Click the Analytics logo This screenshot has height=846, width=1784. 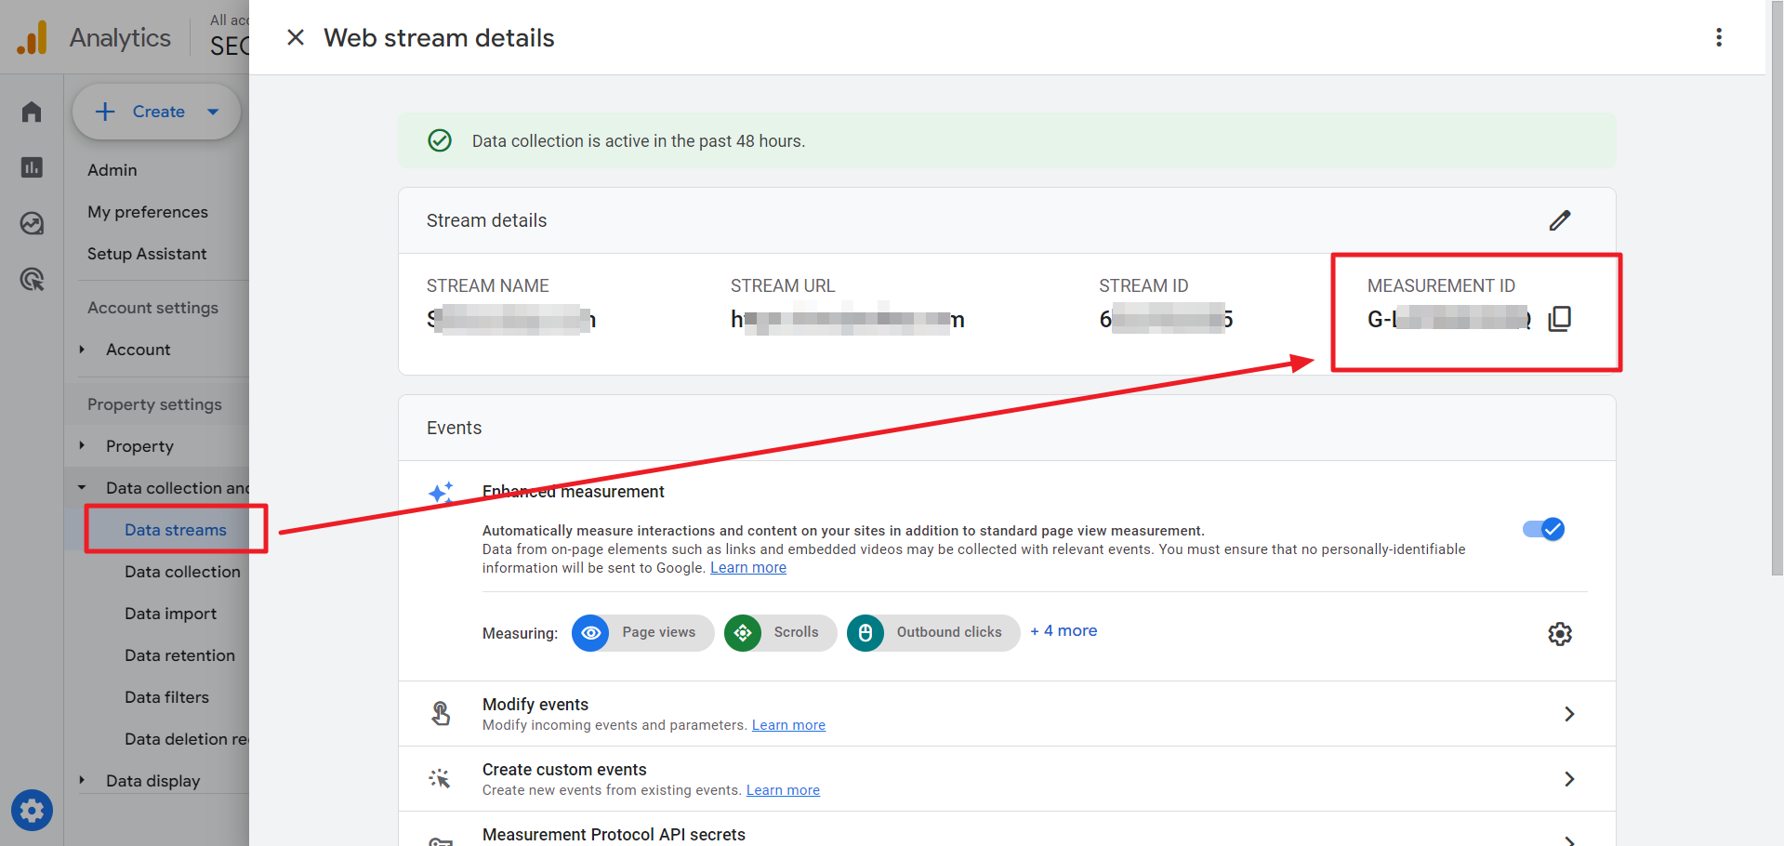point(32,38)
